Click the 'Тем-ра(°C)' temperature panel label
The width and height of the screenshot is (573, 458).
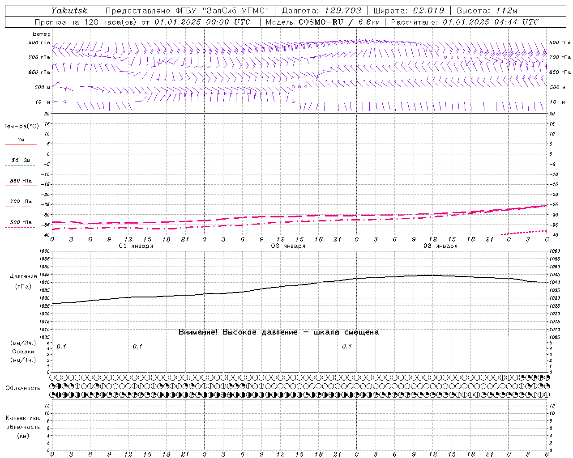21,126
